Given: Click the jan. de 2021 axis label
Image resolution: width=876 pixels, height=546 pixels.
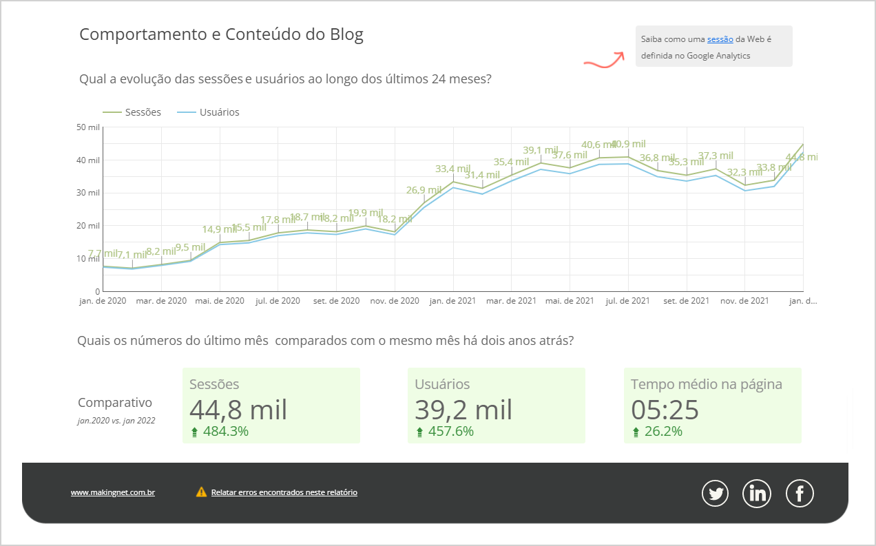Looking at the screenshot, I should pos(453,300).
